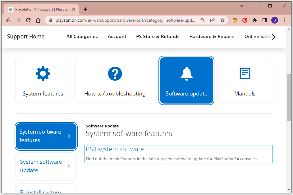Open PS Store & Refunds
Image resolution: width=293 pixels, height=195 pixels.
tap(158, 37)
